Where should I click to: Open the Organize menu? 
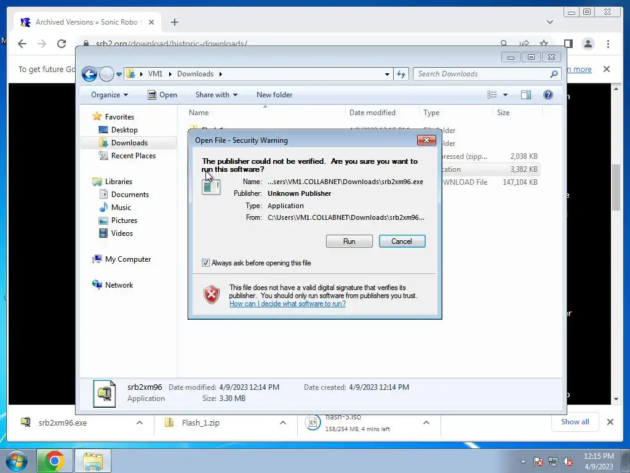(110, 95)
